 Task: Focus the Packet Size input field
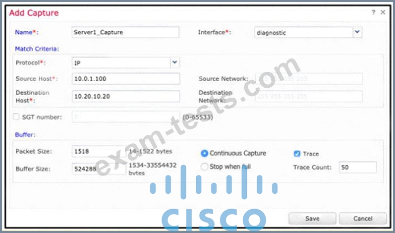click(x=99, y=151)
